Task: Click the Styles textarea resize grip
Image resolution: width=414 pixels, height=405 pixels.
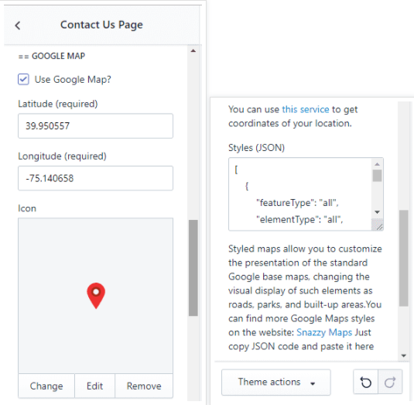Action: coord(379,226)
